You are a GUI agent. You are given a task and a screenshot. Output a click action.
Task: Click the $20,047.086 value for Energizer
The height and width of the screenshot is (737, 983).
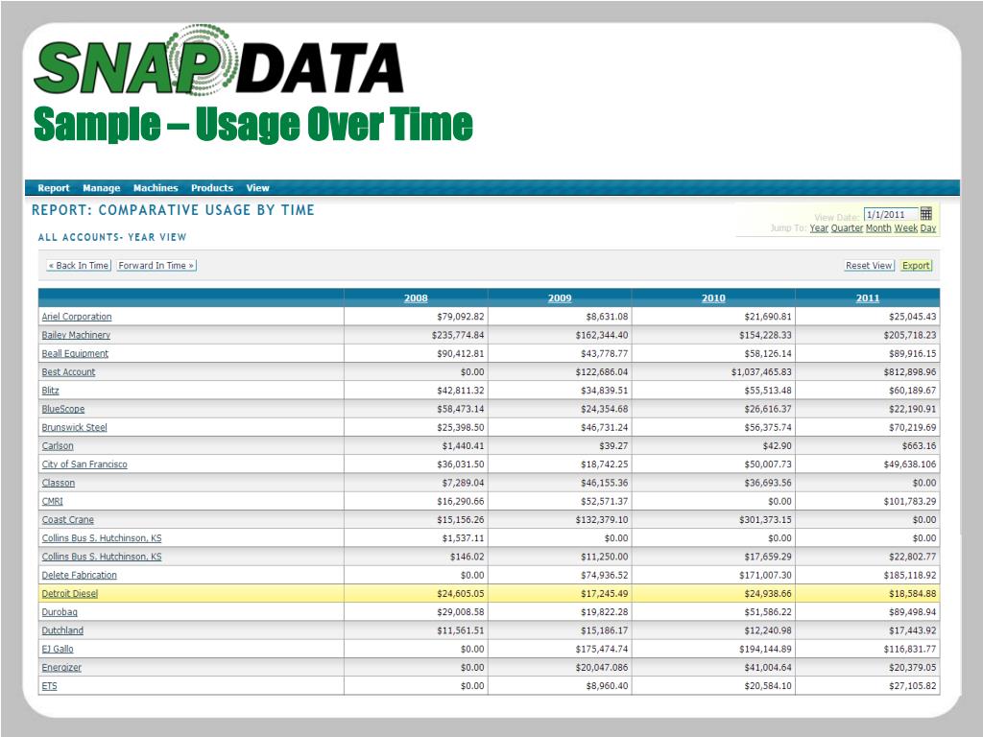(602, 668)
